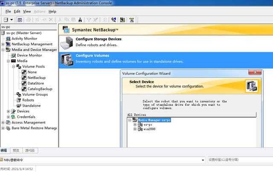
Task: Switch to the 预览 tab
Action: [16, 150]
